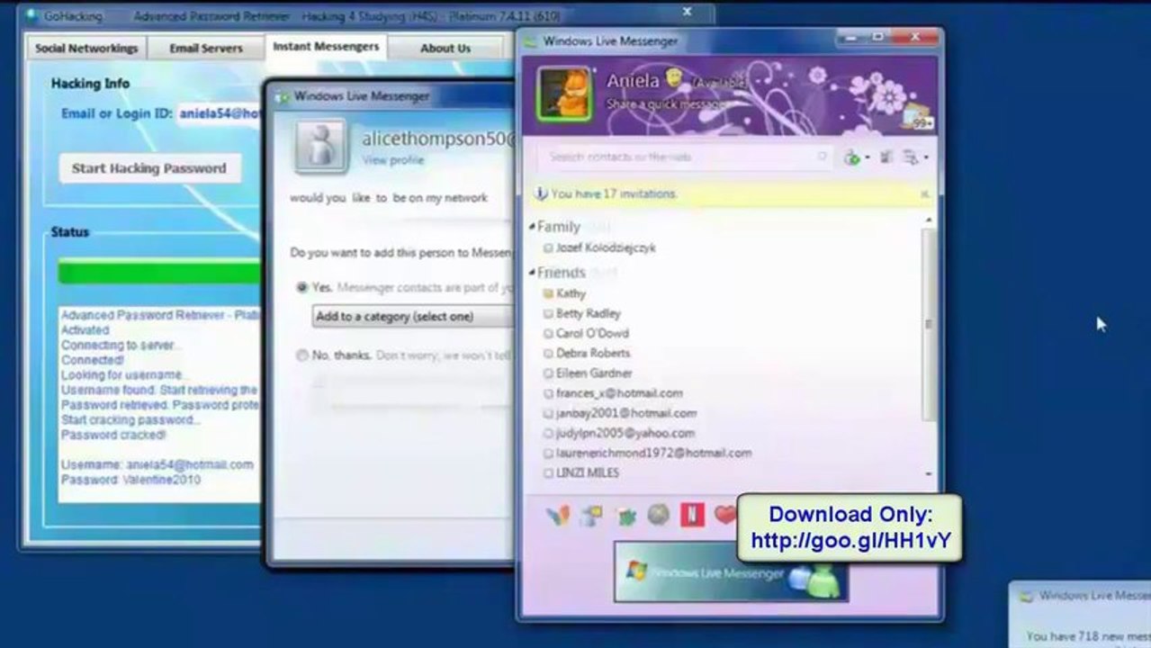Select contact frances_x@hotmail.com

pyautogui.click(x=619, y=393)
